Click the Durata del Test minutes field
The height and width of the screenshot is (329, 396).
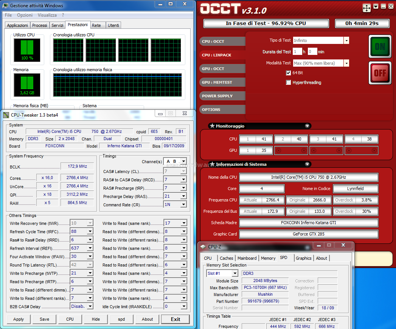pyautogui.click(x=312, y=51)
